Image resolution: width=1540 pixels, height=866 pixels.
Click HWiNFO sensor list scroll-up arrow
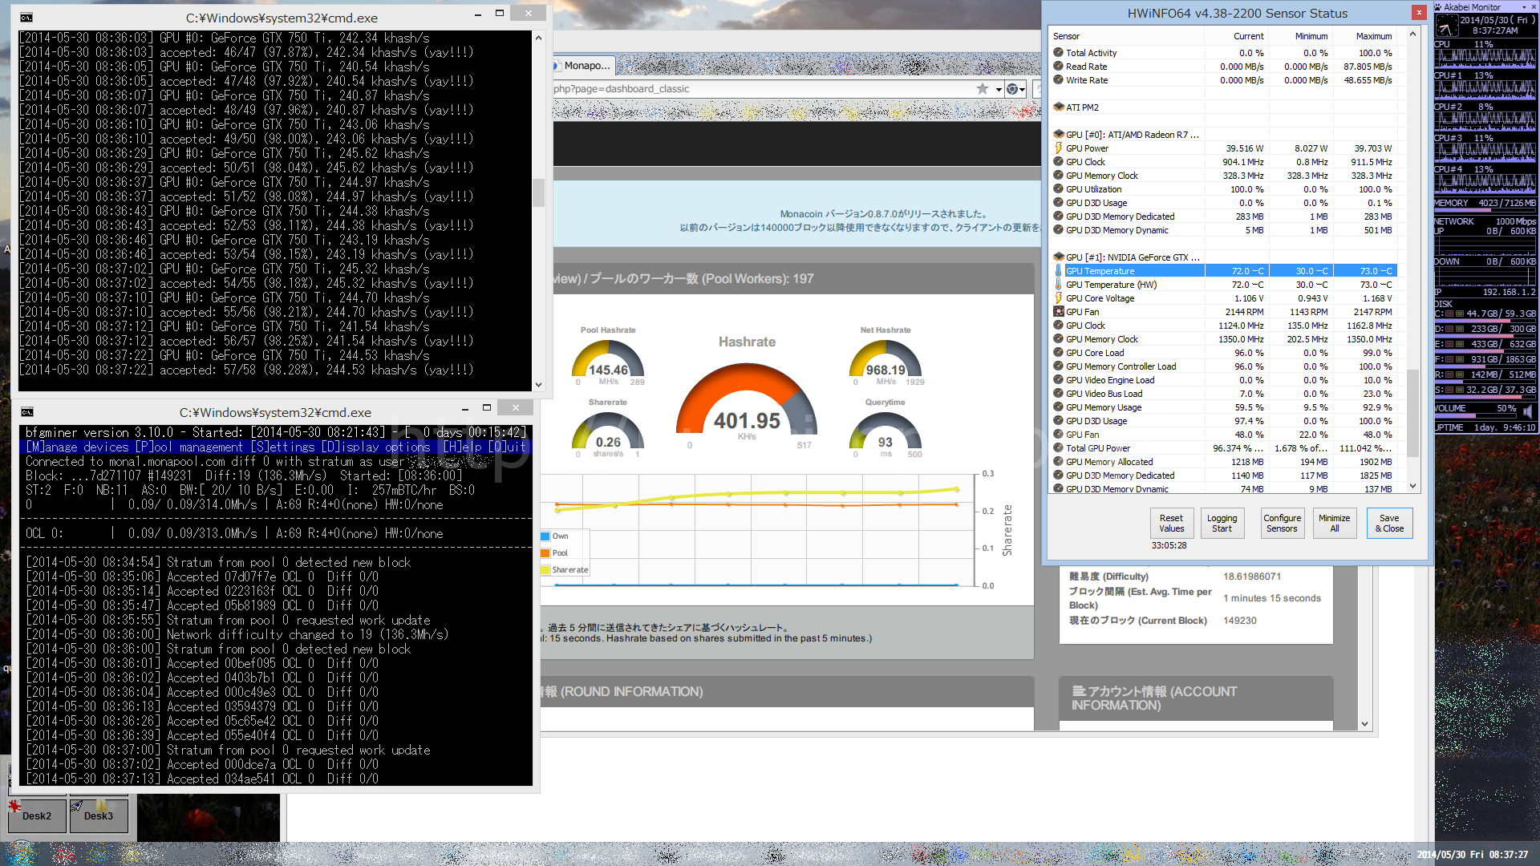[1413, 34]
